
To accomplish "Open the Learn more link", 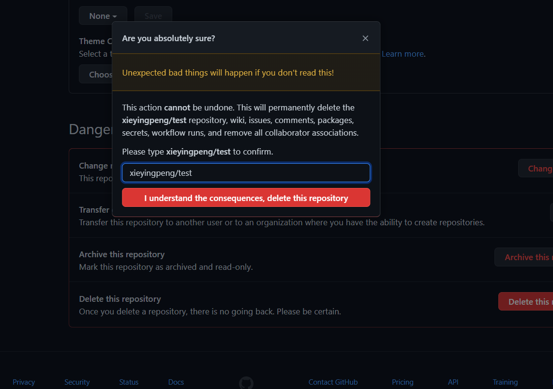I will (x=403, y=54).
